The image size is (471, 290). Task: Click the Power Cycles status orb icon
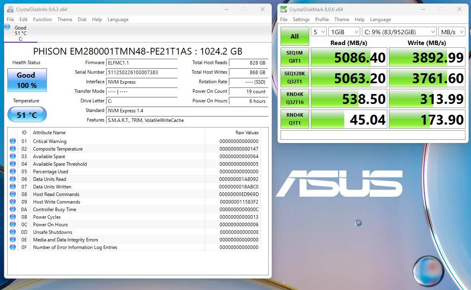[13, 217]
